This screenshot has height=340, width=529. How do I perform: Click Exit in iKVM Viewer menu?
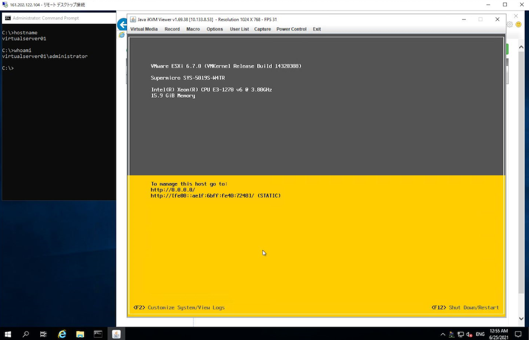click(317, 29)
